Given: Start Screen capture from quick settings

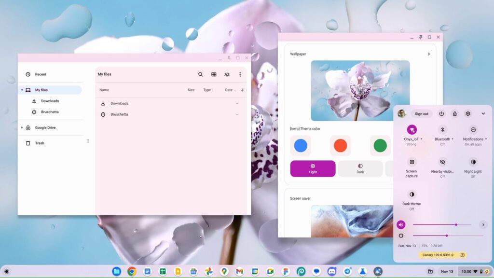Looking at the screenshot, I should pos(412,162).
